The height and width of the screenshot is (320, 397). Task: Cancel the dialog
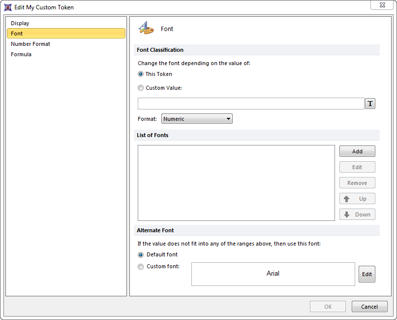(x=369, y=307)
